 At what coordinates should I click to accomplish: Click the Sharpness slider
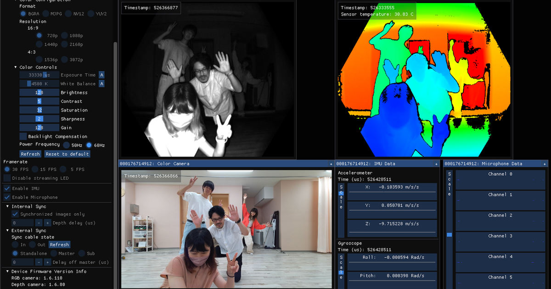click(x=39, y=119)
